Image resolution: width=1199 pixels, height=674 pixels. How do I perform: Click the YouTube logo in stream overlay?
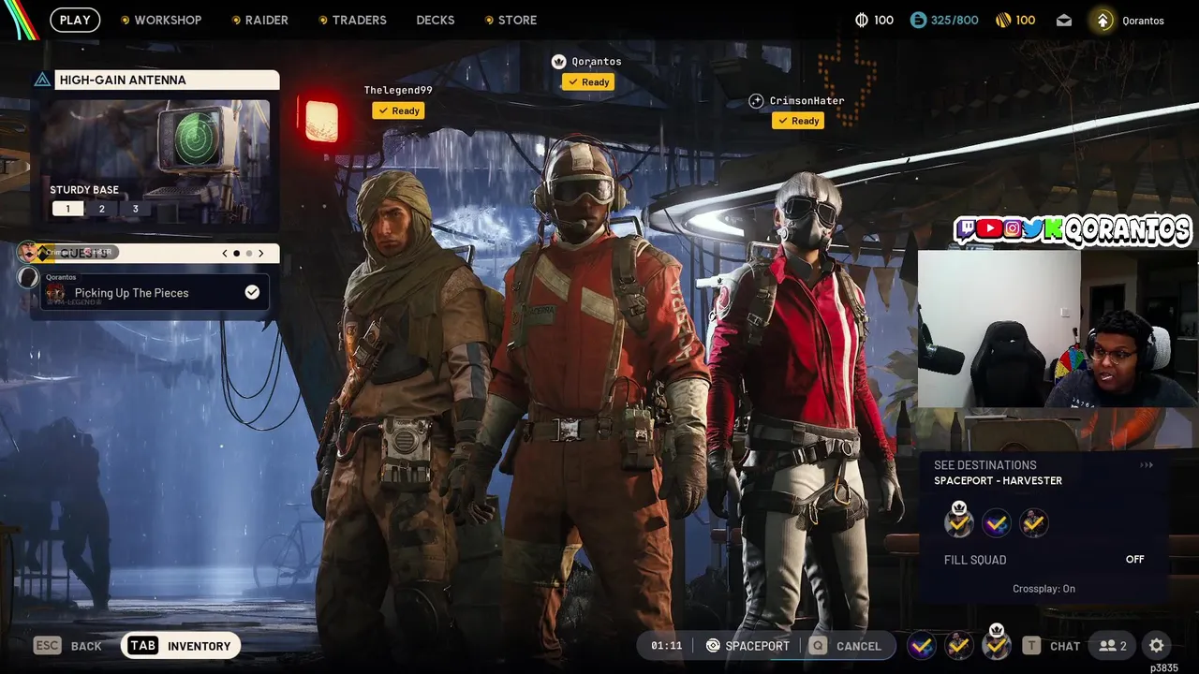pyautogui.click(x=989, y=229)
